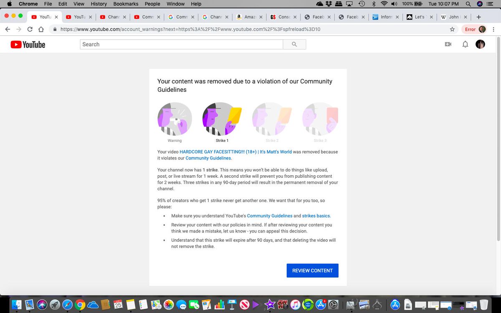The height and width of the screenshot is (313, 501).
Task: Click the REVIEW CONTENT button
Action: tap(312, 270)
